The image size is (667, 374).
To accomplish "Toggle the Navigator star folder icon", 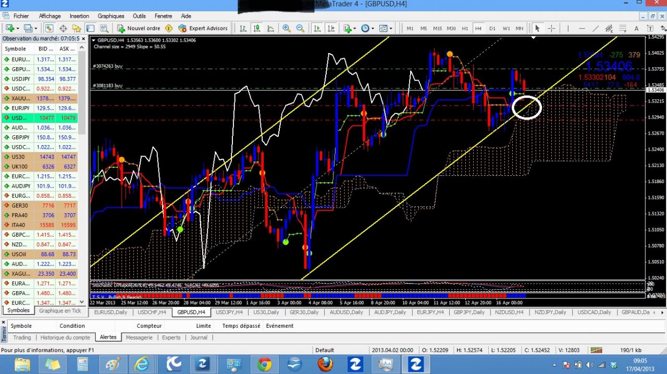I will coord(77,28).
